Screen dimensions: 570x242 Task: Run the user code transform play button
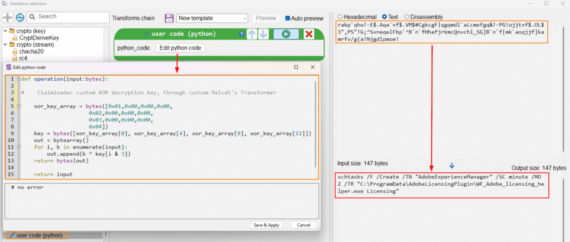286,34
